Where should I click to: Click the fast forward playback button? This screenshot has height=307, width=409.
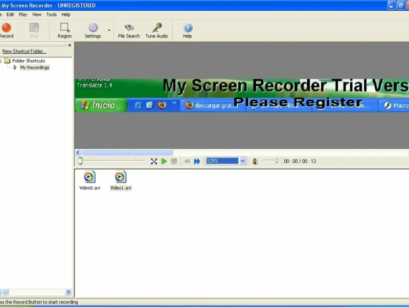click(197, 161)
